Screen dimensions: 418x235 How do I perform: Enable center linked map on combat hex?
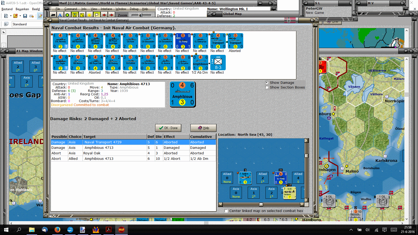226,211
